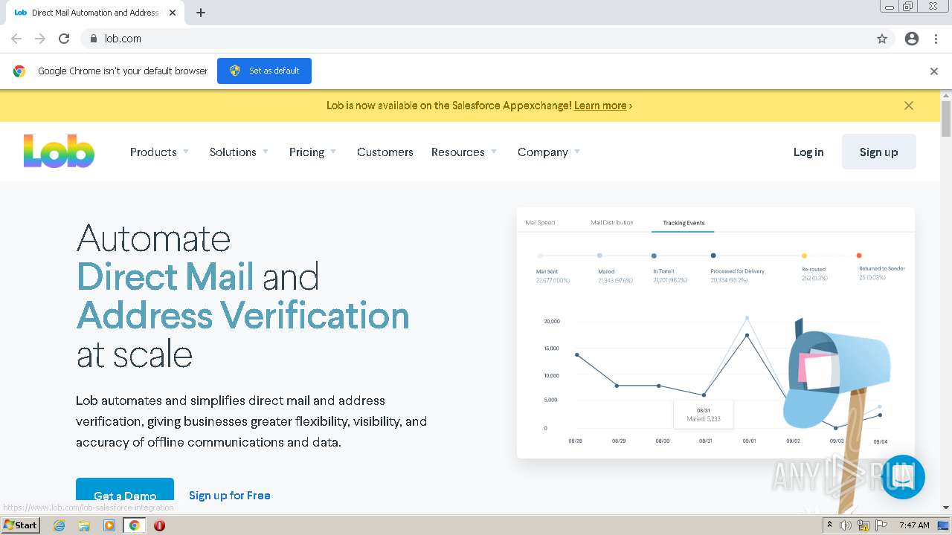Click the volume speaker tray icon
The height and width of the screenshot is (535, 952).
coord(846,525)
